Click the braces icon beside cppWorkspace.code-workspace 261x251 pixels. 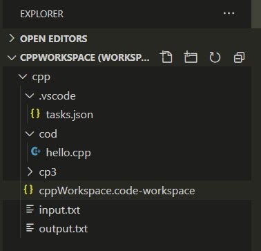(28, 190)
